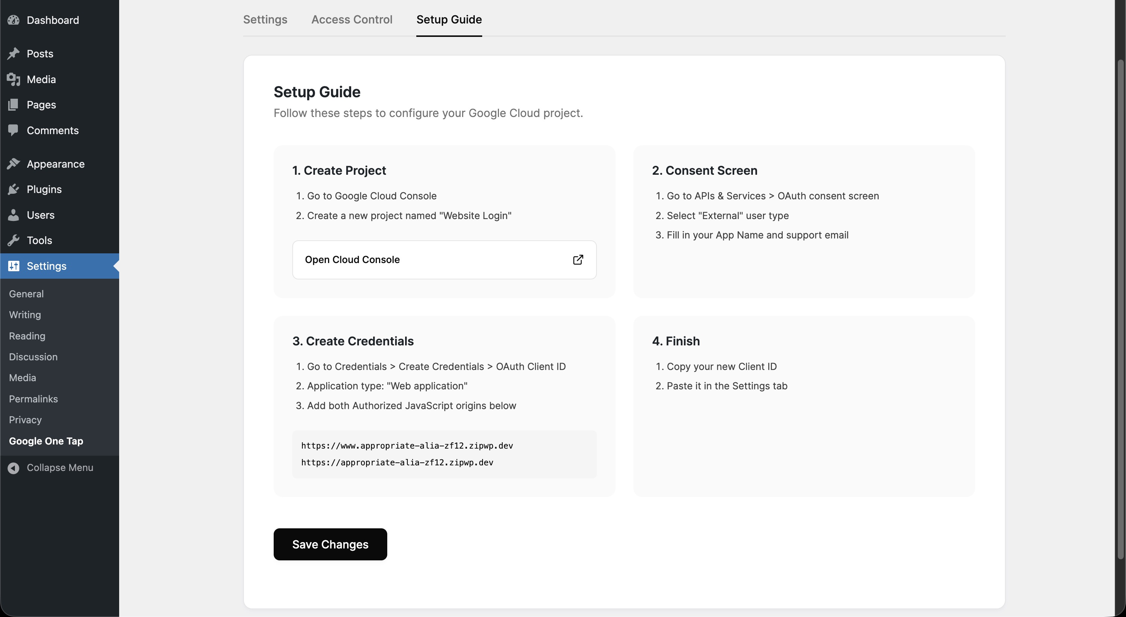The image size is (1126, 617).
Task: Click the external link icon in Open Cloud Console
Action: pyautogui.click(x=578, y=260)
